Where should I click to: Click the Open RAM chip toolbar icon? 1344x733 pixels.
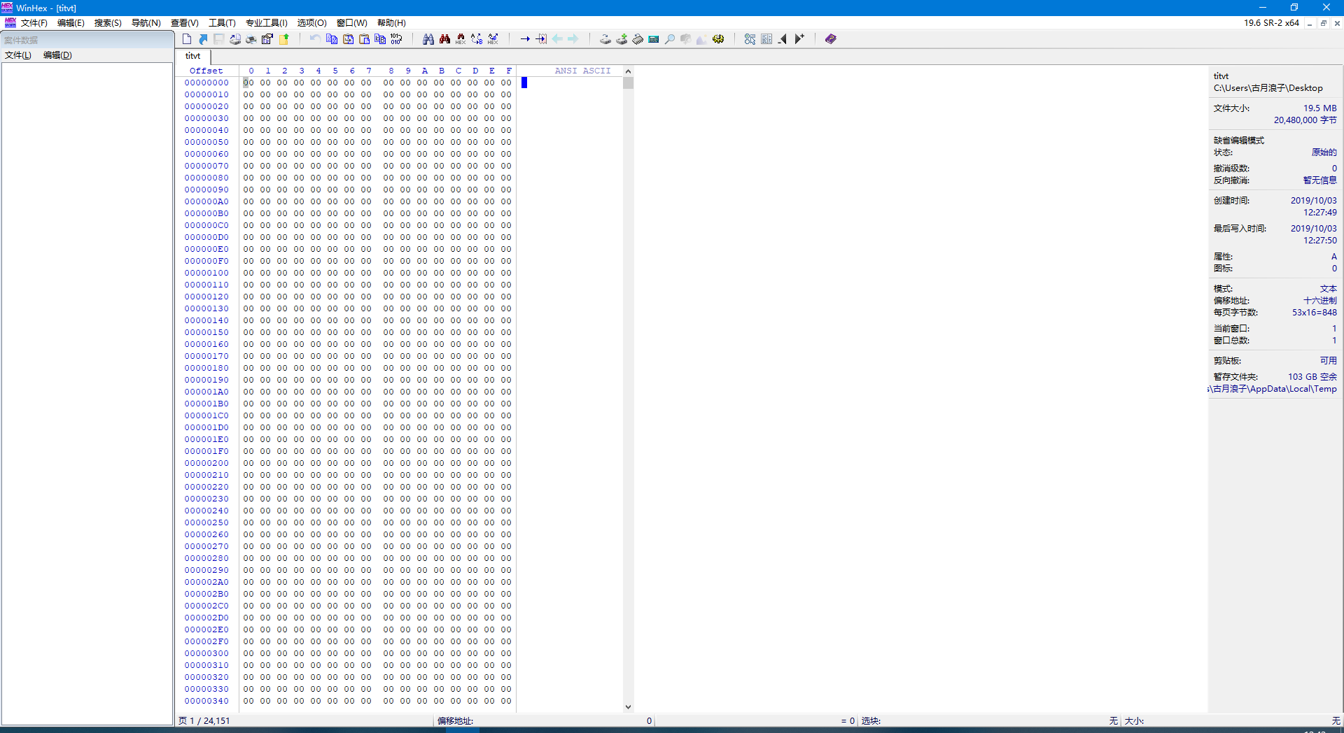pyautogui.click(x=638, y=39)
